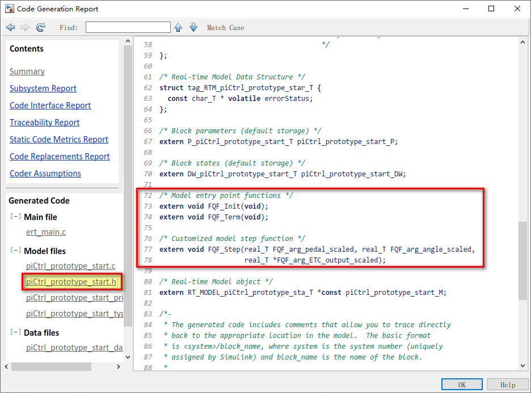This screenshot has width=531, height=393.
Task: Open the Traceability Report link
Action: pos(44,122)
